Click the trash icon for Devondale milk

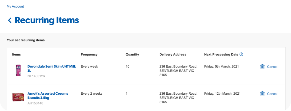(x=262, y=67)
